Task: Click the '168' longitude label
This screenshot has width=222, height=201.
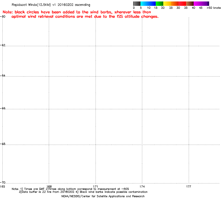Action: pyautogui.click(x=49, y=187)
